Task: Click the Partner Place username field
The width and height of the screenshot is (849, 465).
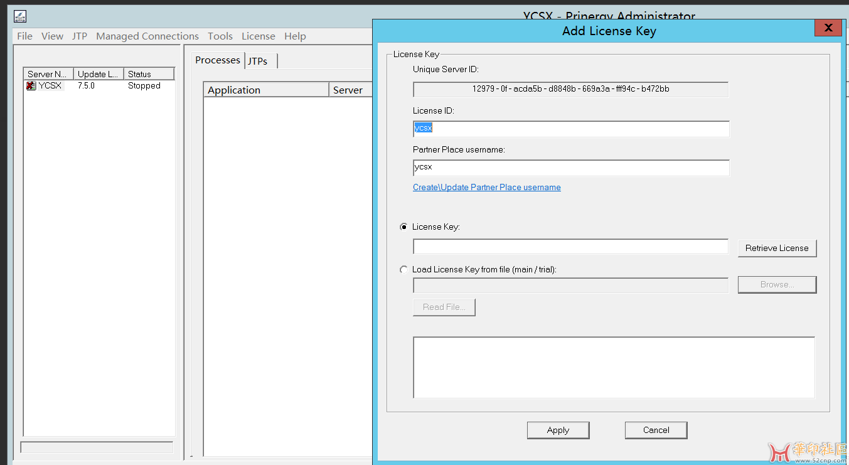Action: tap(571, 168)
